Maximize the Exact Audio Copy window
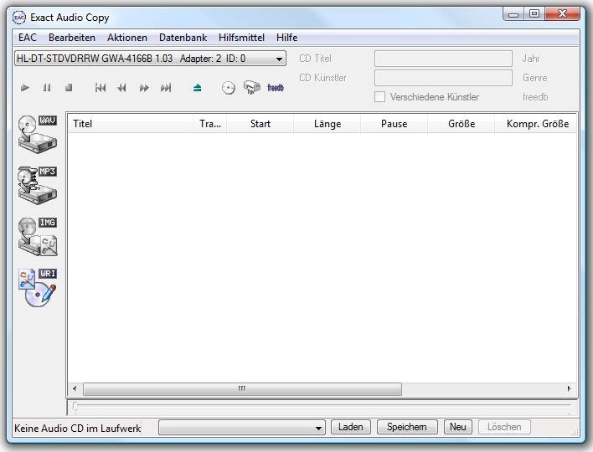Image resolution: width=593 pixels, height=452 pixels. [x=534, y=14]
